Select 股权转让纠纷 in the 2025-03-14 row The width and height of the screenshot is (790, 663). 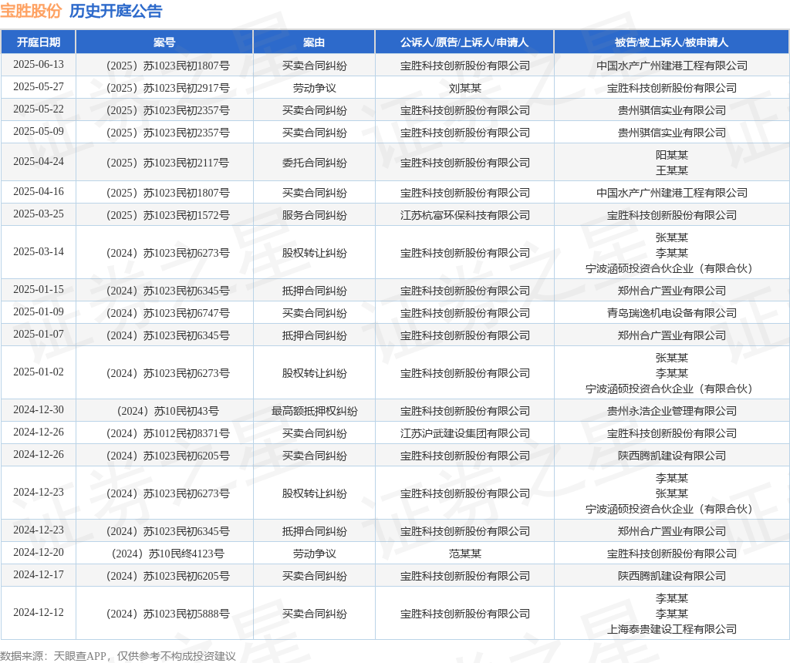(315, 253)
